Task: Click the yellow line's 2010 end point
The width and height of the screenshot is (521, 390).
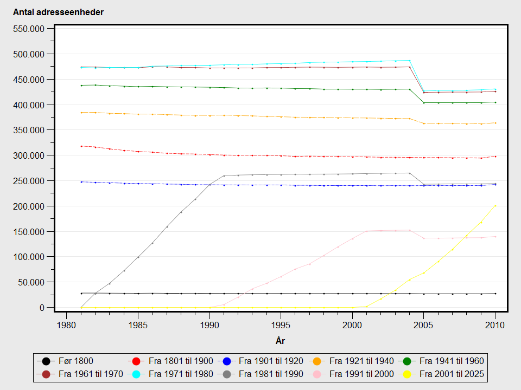Action: point(495,206)
